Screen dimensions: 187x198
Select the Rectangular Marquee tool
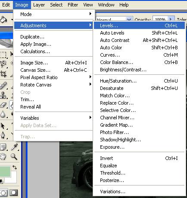coord(3,55)
